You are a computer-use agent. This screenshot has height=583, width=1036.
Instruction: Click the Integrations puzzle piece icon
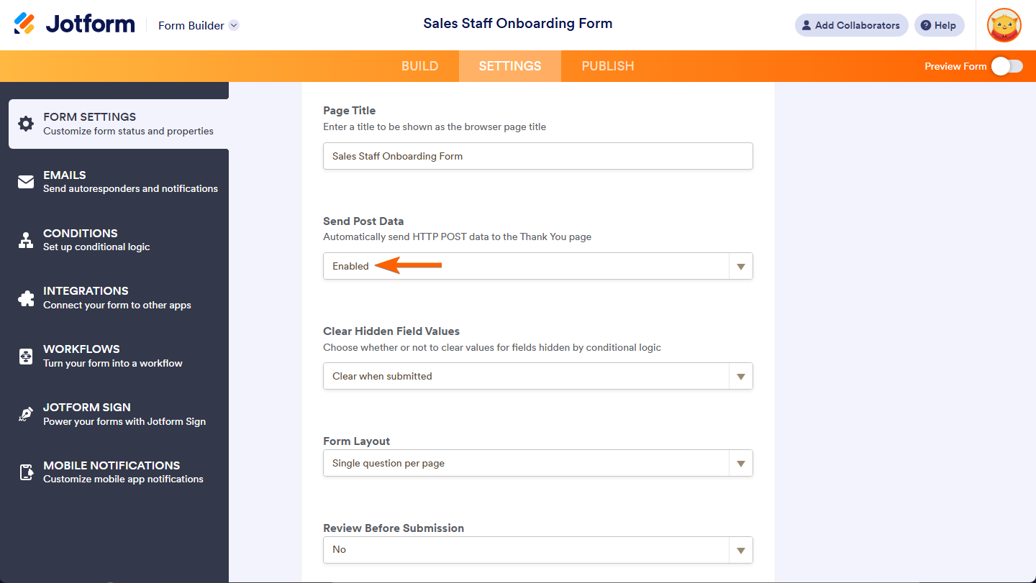(26, 298)
